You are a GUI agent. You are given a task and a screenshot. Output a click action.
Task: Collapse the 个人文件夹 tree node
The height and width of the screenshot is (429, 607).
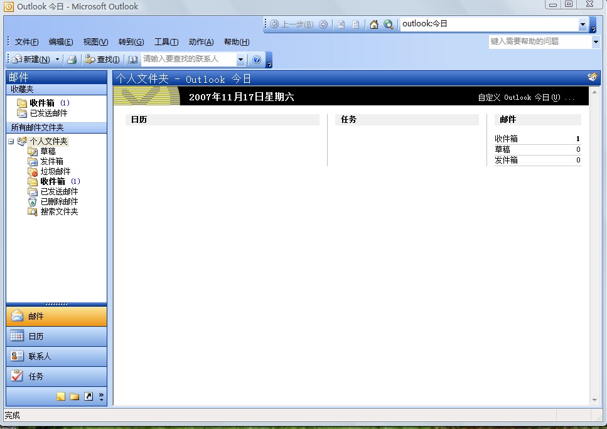point(11,142)
